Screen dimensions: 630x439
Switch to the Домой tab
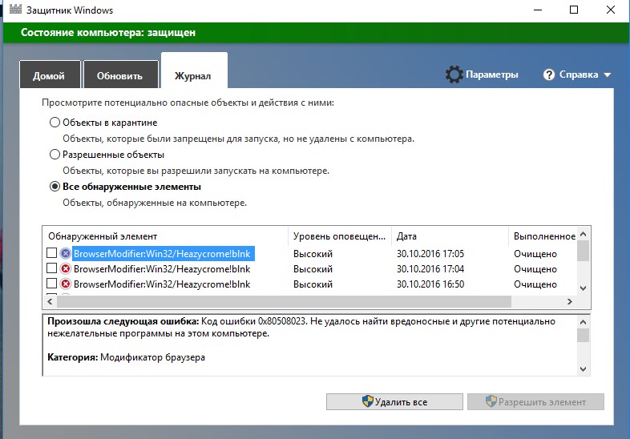(x=49, y=76)
